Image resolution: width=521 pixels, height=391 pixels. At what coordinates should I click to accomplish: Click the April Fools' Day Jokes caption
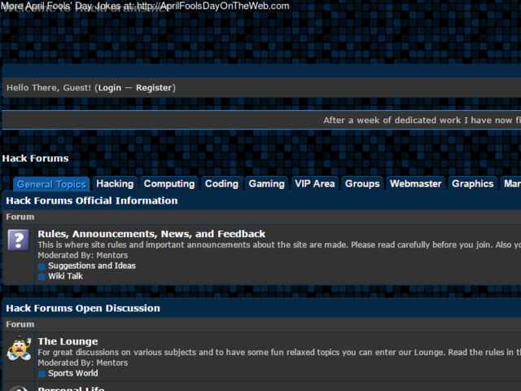[x=145, y=6]
